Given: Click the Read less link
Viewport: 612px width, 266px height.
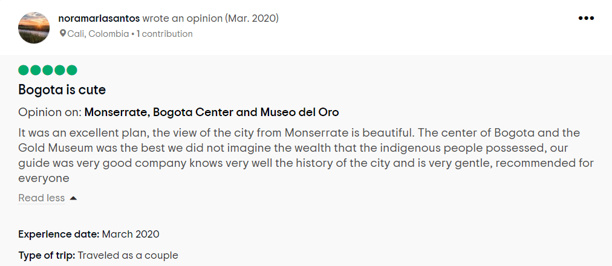Looking at the screenshot, I should click(x=41, y=198).
